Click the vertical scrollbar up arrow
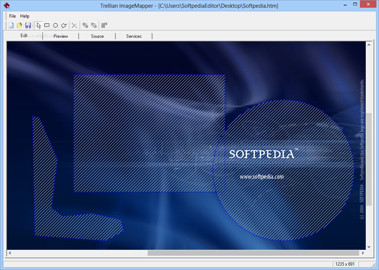 (369, 45)
